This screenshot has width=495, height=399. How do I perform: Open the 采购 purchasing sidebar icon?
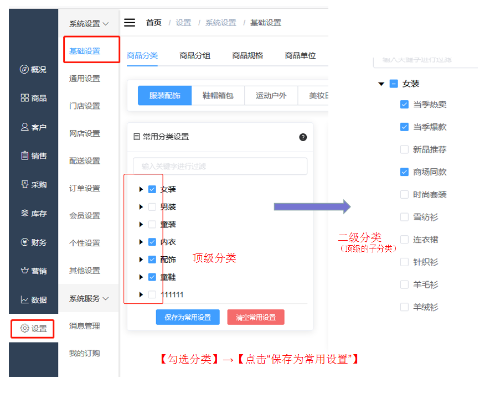point(24,184)
